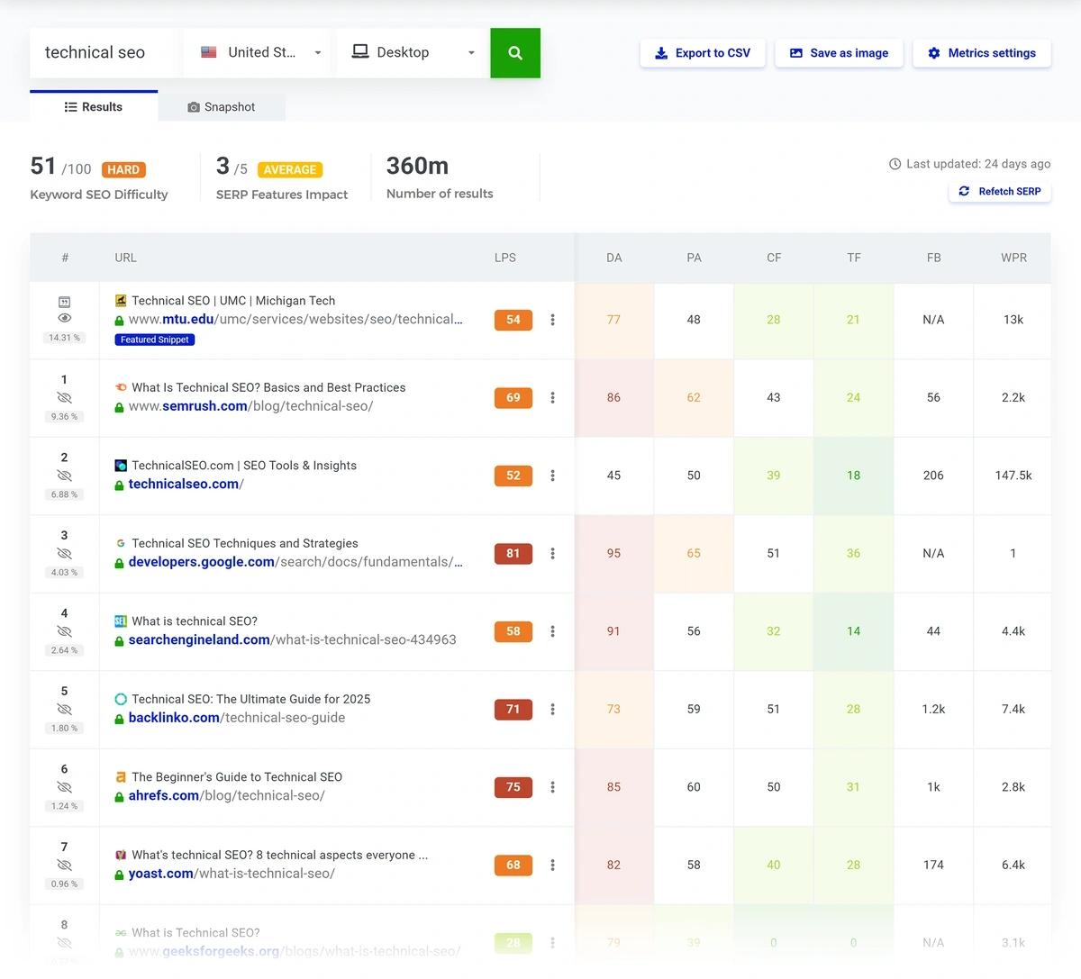Click the clock icon beside Last updated
1081x979 pixels.
click(895, 164)
